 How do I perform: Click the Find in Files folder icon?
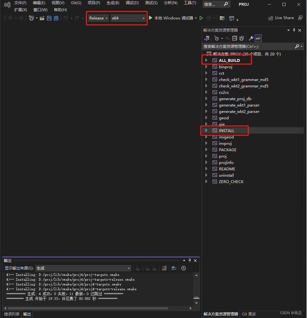pos(222,18)
